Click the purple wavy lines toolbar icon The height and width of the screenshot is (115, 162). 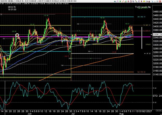tap(118, 1)
